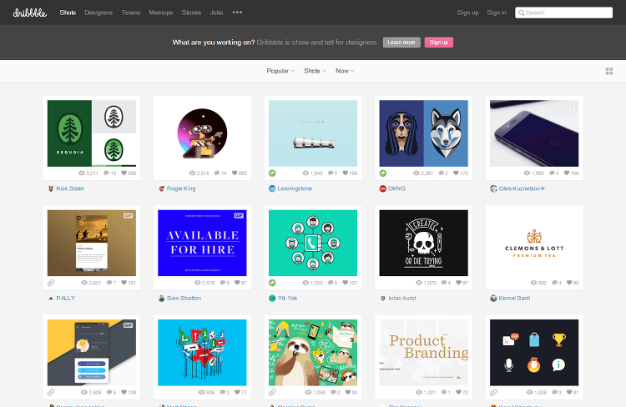Expand the Now timeframe dropdown
This screenshot has height=407, width=626.
tap(345, 71)
